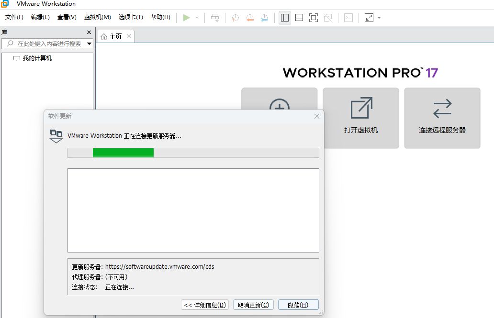This screenshot has height=318, width=494.
Task: Click the WORKSTATION PRO 17 heading
Action: 360,73
